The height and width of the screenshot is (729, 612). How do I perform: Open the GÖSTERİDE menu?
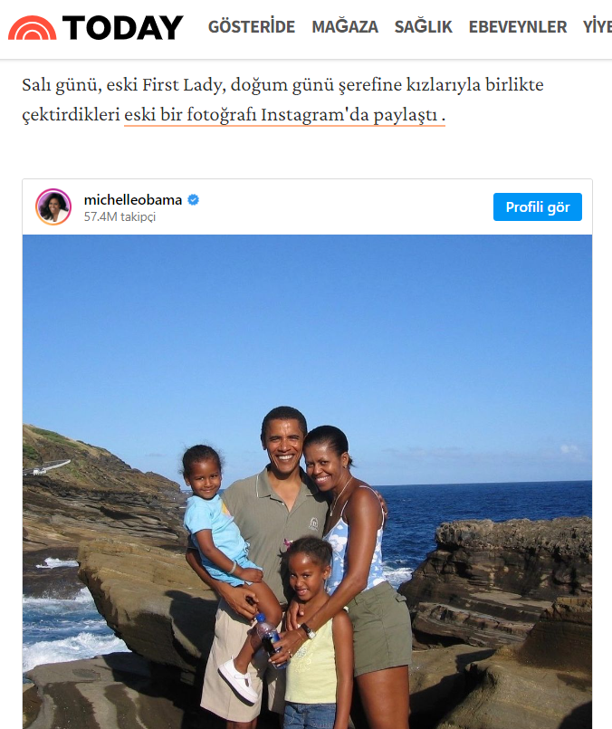click(x=252, y=26)
